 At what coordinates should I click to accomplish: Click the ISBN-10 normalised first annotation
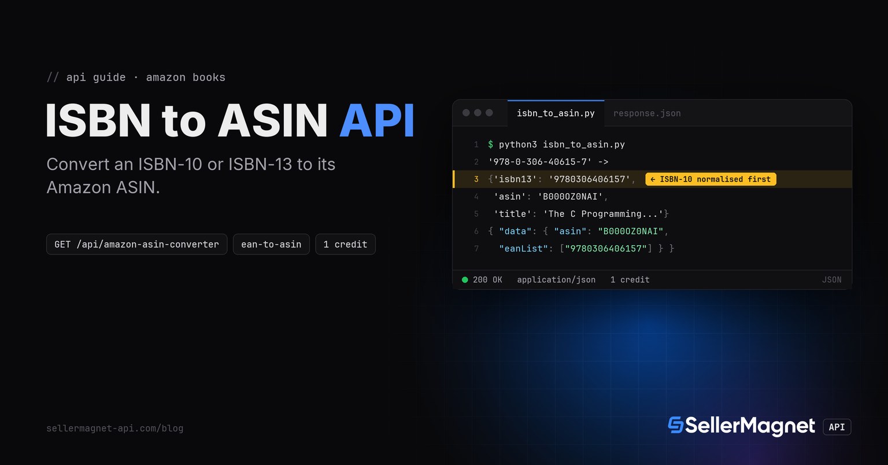[x=711, y=179]
